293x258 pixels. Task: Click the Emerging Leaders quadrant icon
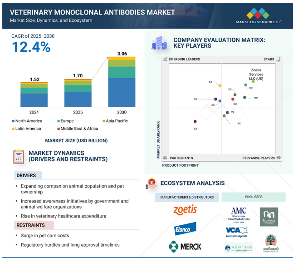(166, 60)
